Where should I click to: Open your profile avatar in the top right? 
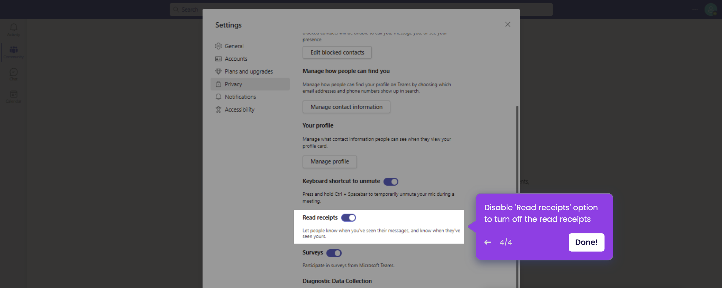pos(711,9)
